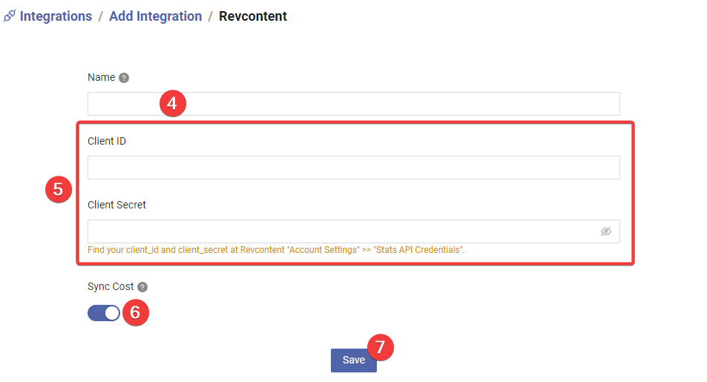The width and height of the screenshot is (707, 382).
Task: Click the Client Secret label
Action: (116, 205)
